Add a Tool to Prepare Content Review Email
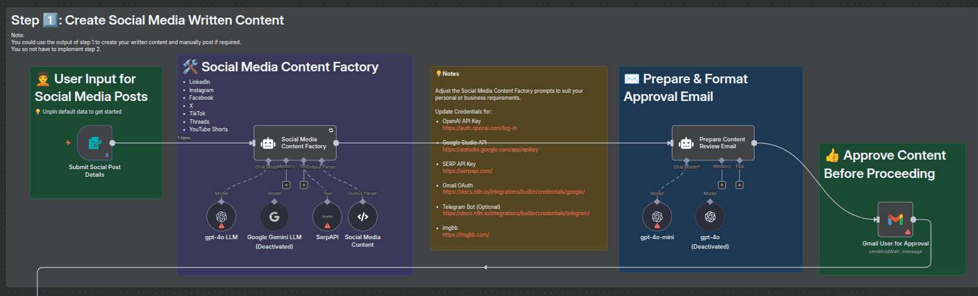Viewport: 978px width, 296px height. click(x=739, y=185)
